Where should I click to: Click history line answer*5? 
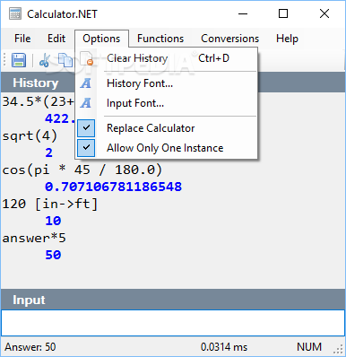[x=34, y=238]
